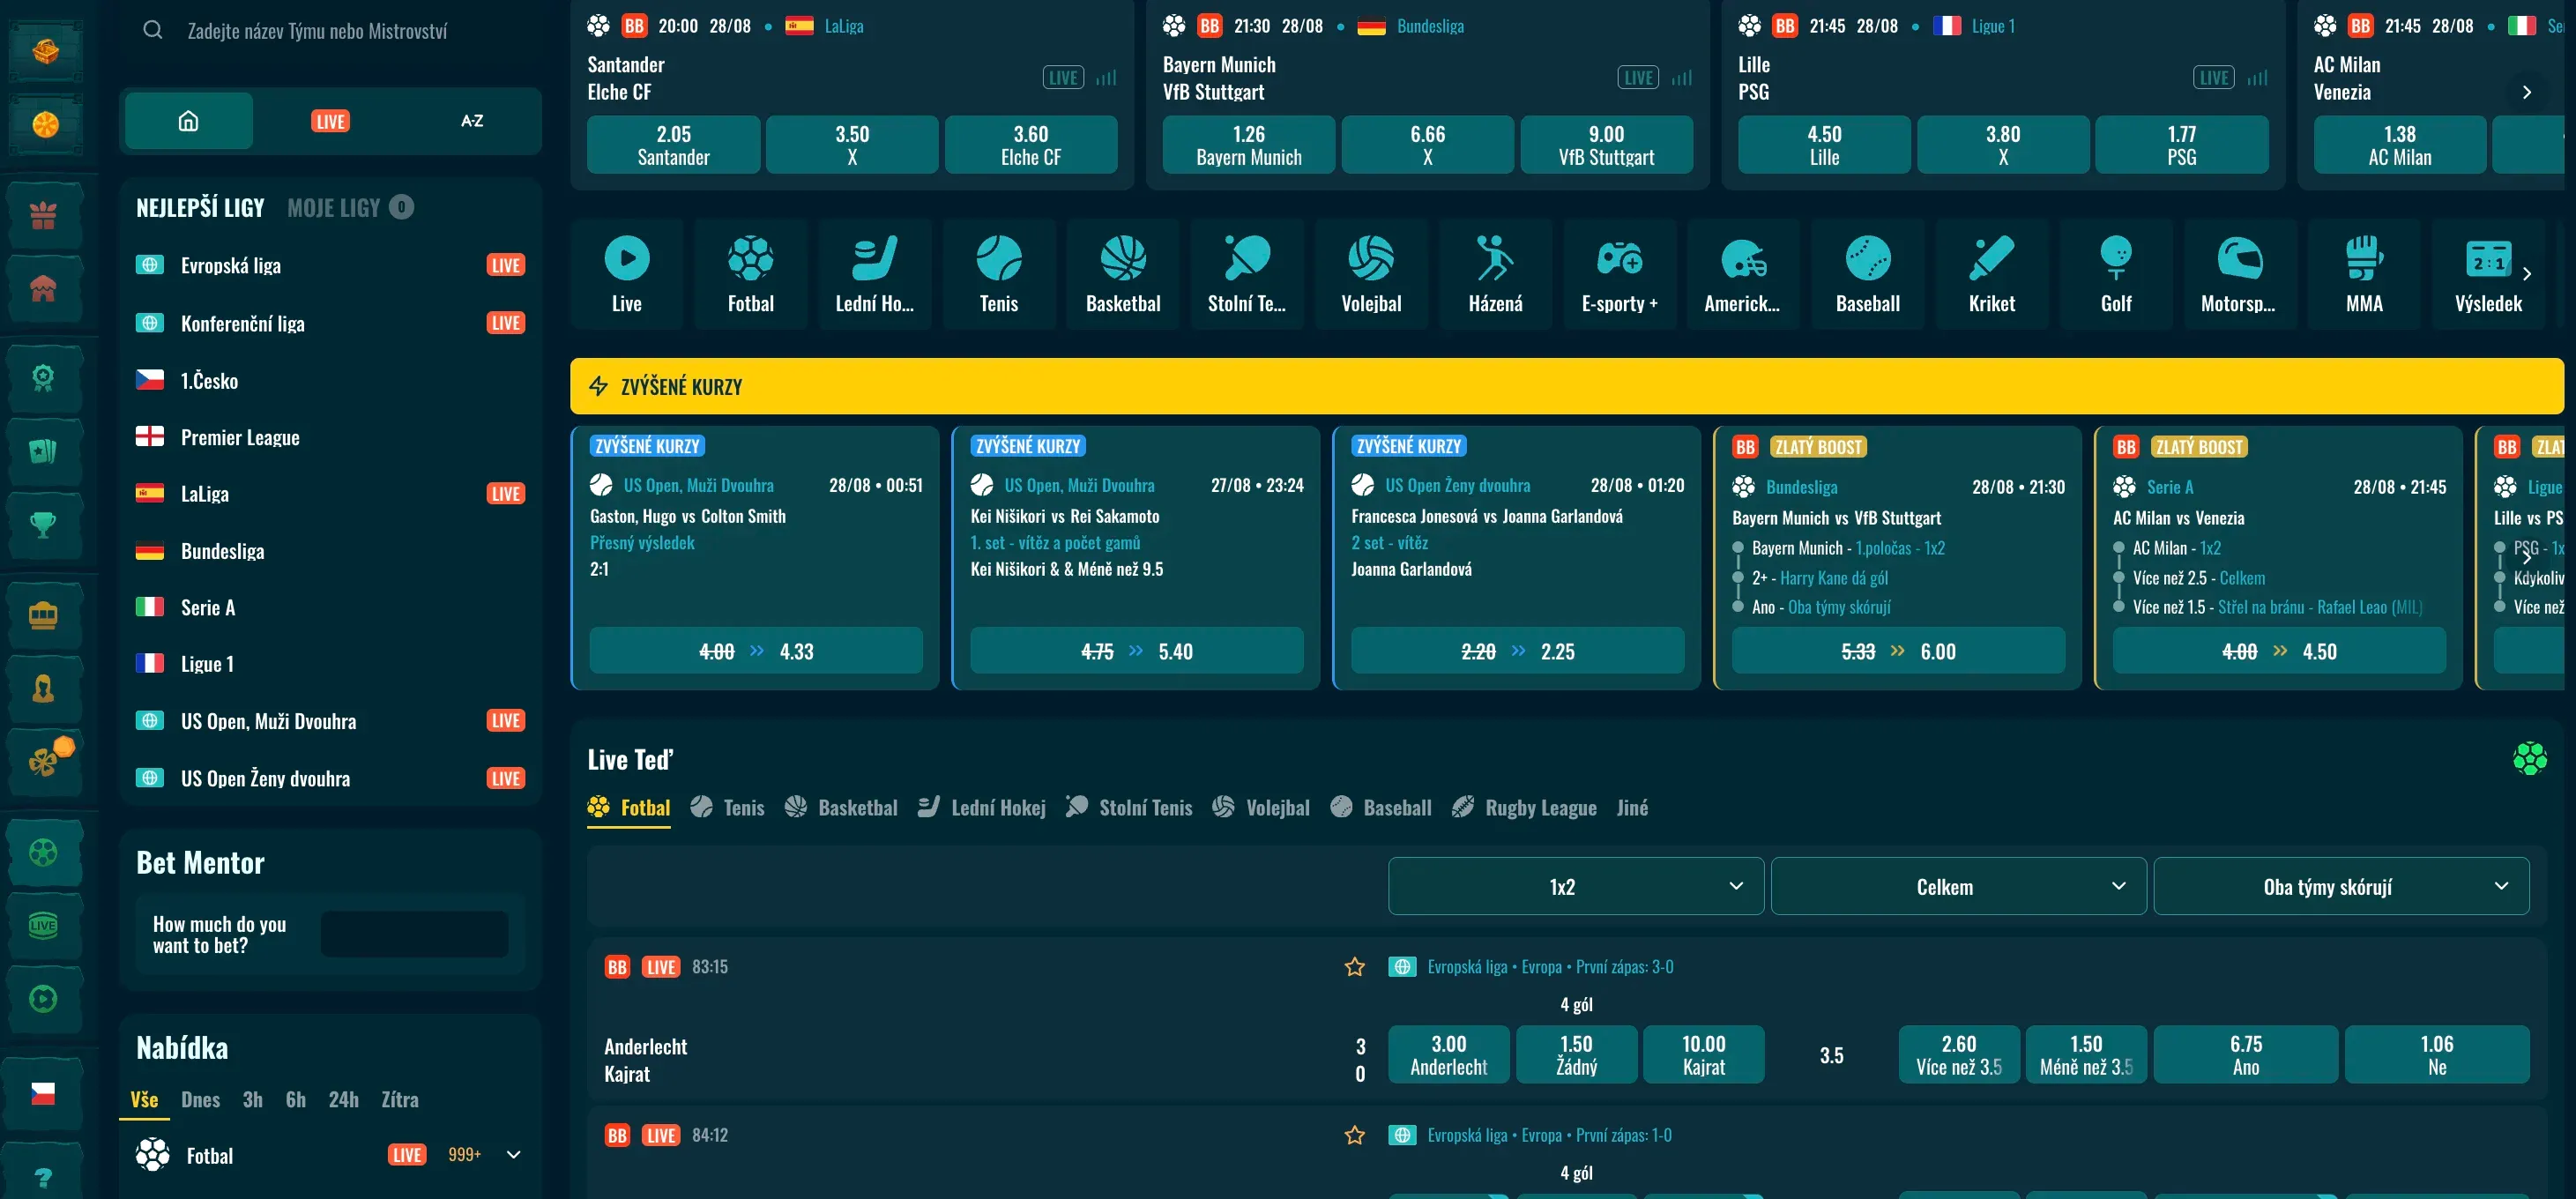Open the Výsledek category tile

[x=2488, y=274]
